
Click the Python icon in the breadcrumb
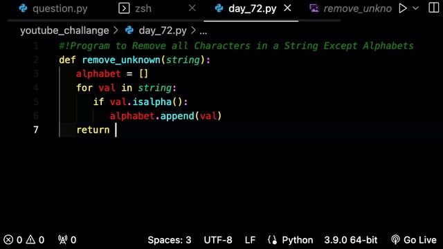click(129, 30)
